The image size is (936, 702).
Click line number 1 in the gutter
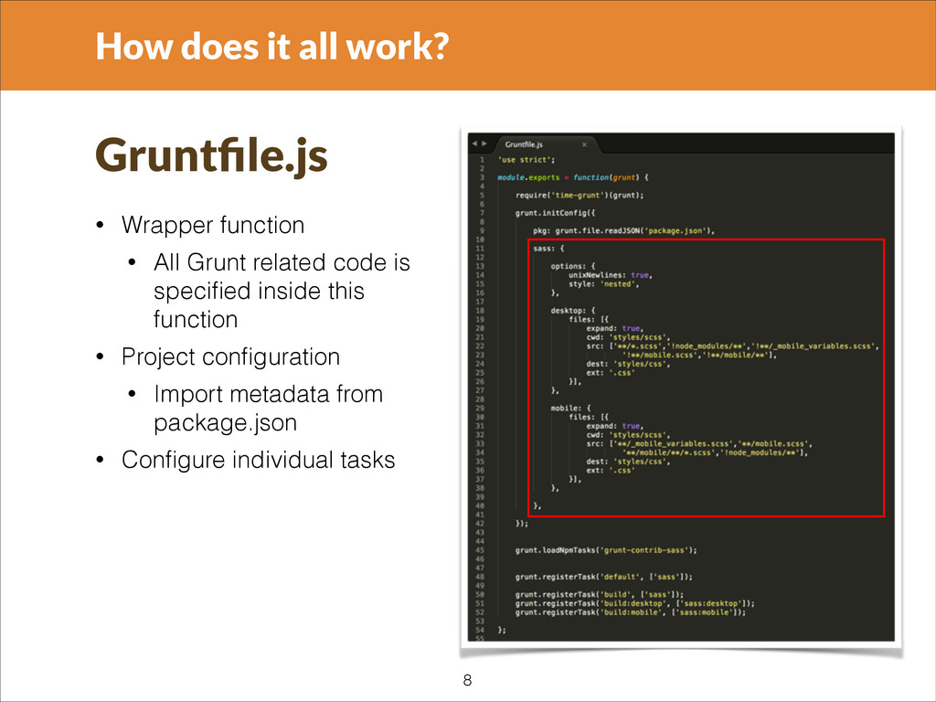point(482,160)
